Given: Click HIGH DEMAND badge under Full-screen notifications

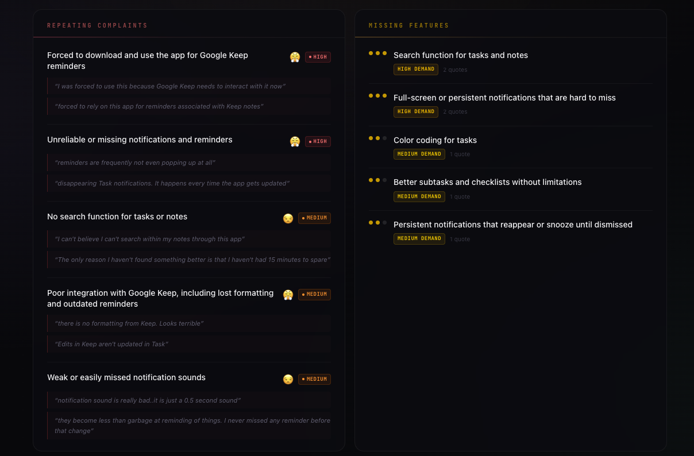Looking at the screenshot, I should (415, 111).
